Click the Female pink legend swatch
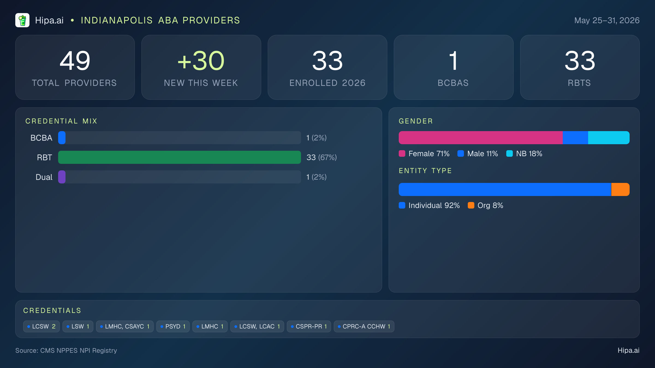655x368 pixels. (x=402, y=153)
